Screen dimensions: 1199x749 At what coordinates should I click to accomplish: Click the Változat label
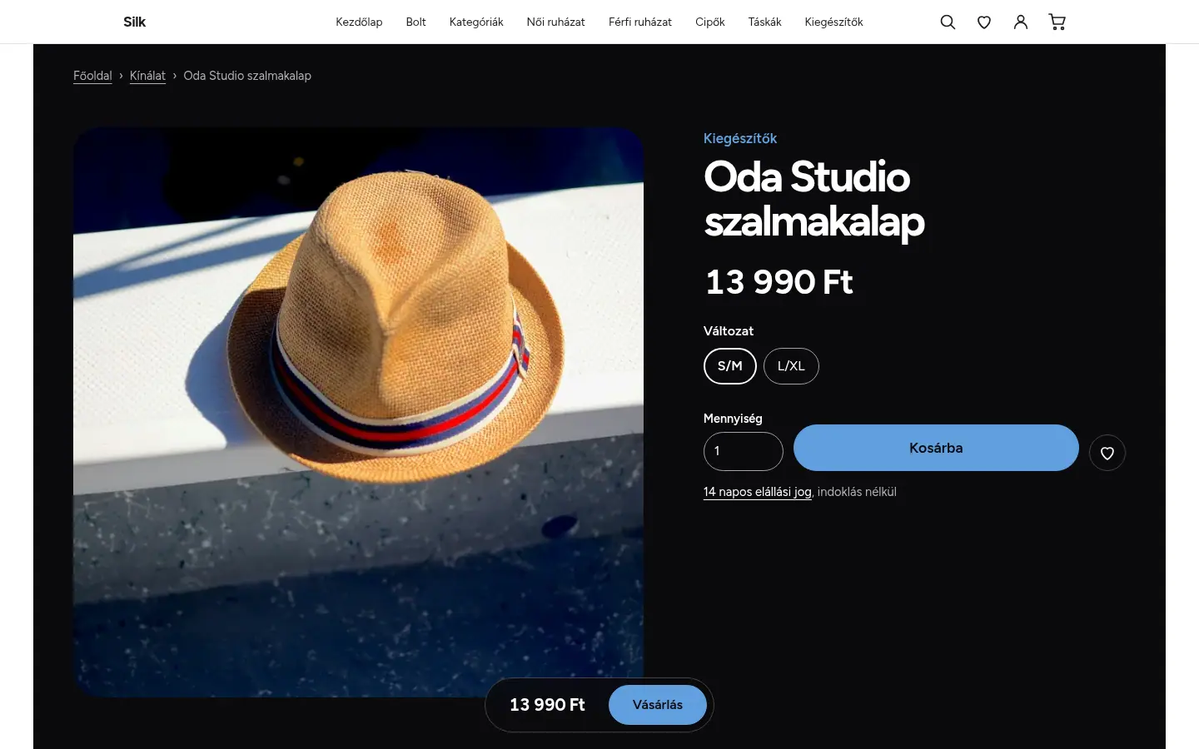click(729, 331)
